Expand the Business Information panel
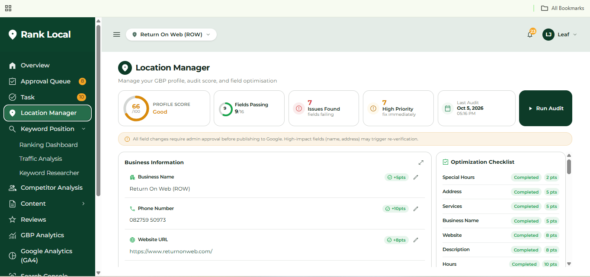This screenshot has width=590, height=277. click(x=421, y=162)
